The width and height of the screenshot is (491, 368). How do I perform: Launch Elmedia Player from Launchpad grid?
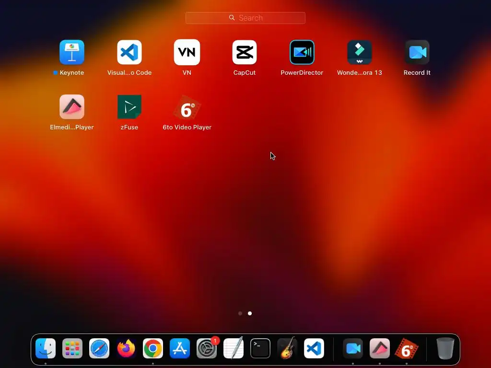point(72,107)
